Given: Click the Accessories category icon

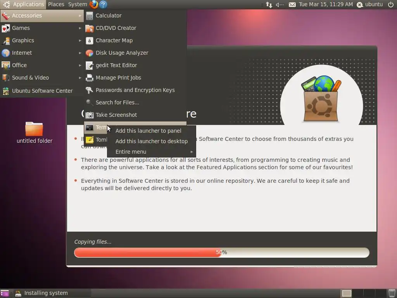Looking at the screenshot, I should tap(5, 16).
